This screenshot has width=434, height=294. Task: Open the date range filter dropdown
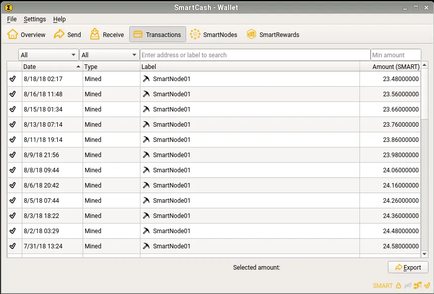[x=48, y=55]
